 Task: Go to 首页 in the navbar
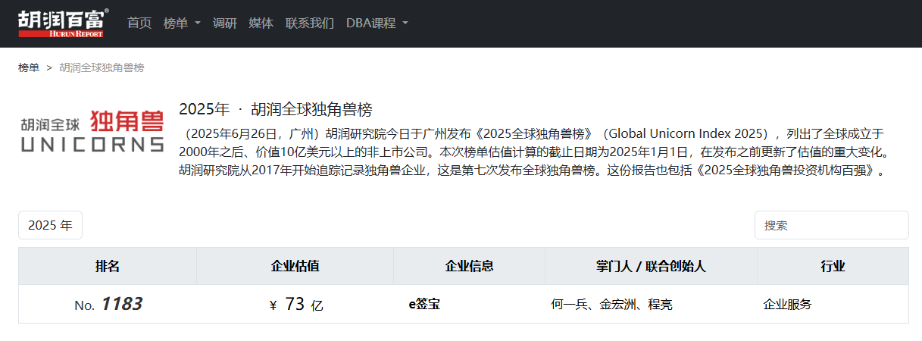click(139, 23)
